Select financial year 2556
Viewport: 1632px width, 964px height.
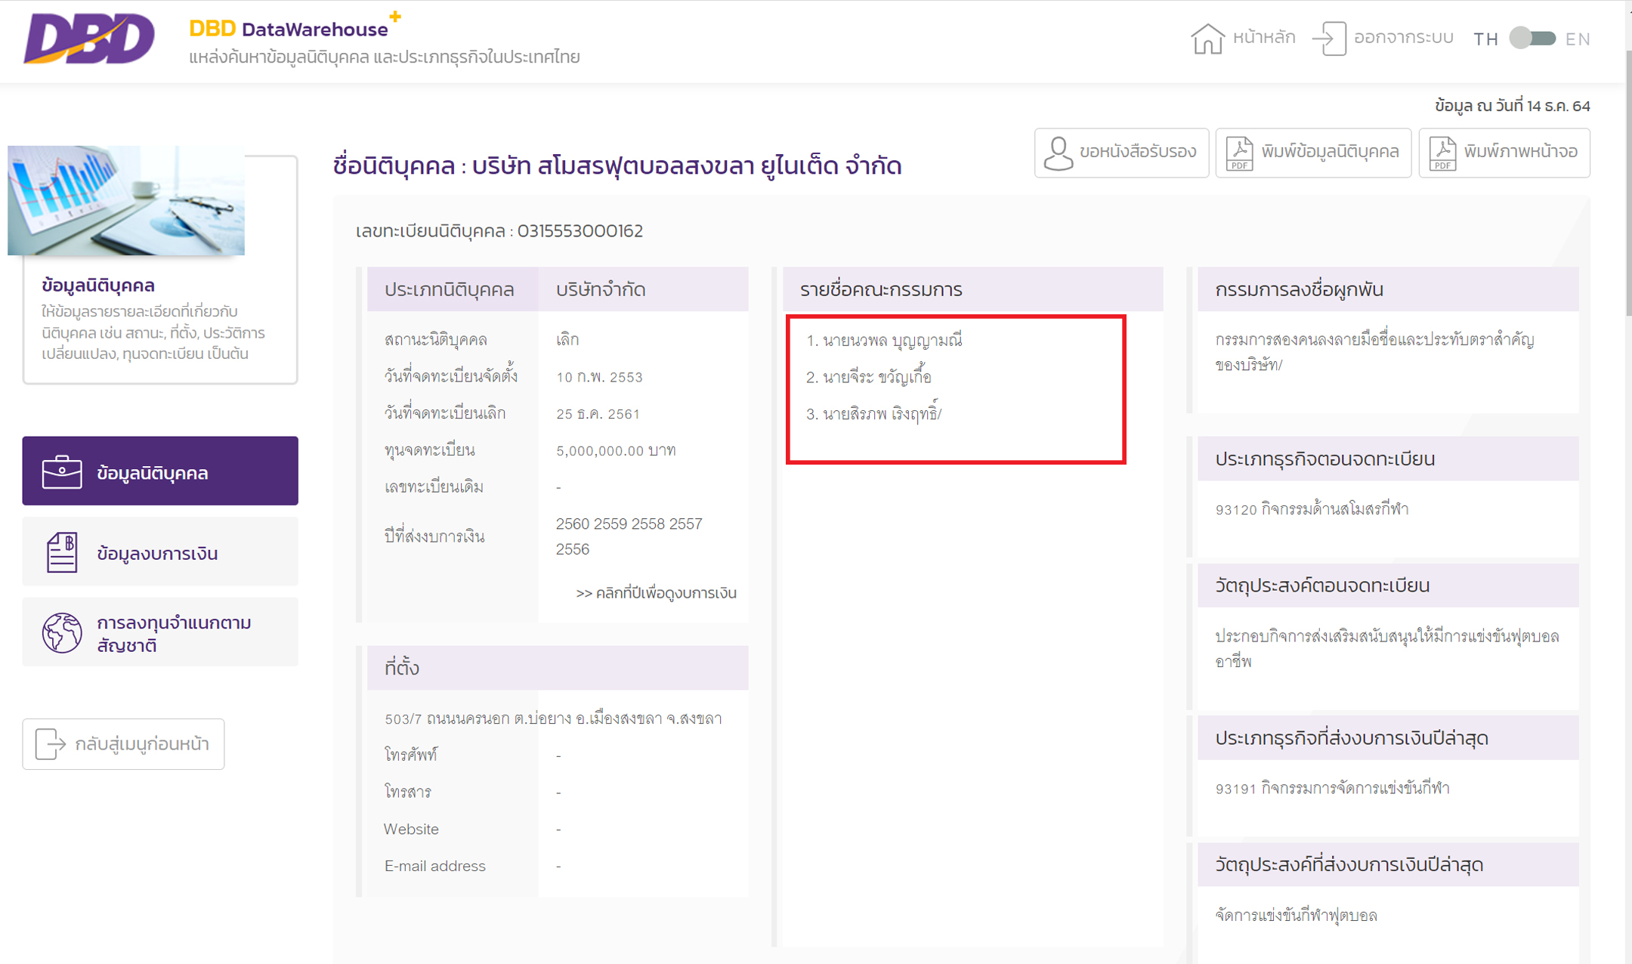(x=573, y=549)
